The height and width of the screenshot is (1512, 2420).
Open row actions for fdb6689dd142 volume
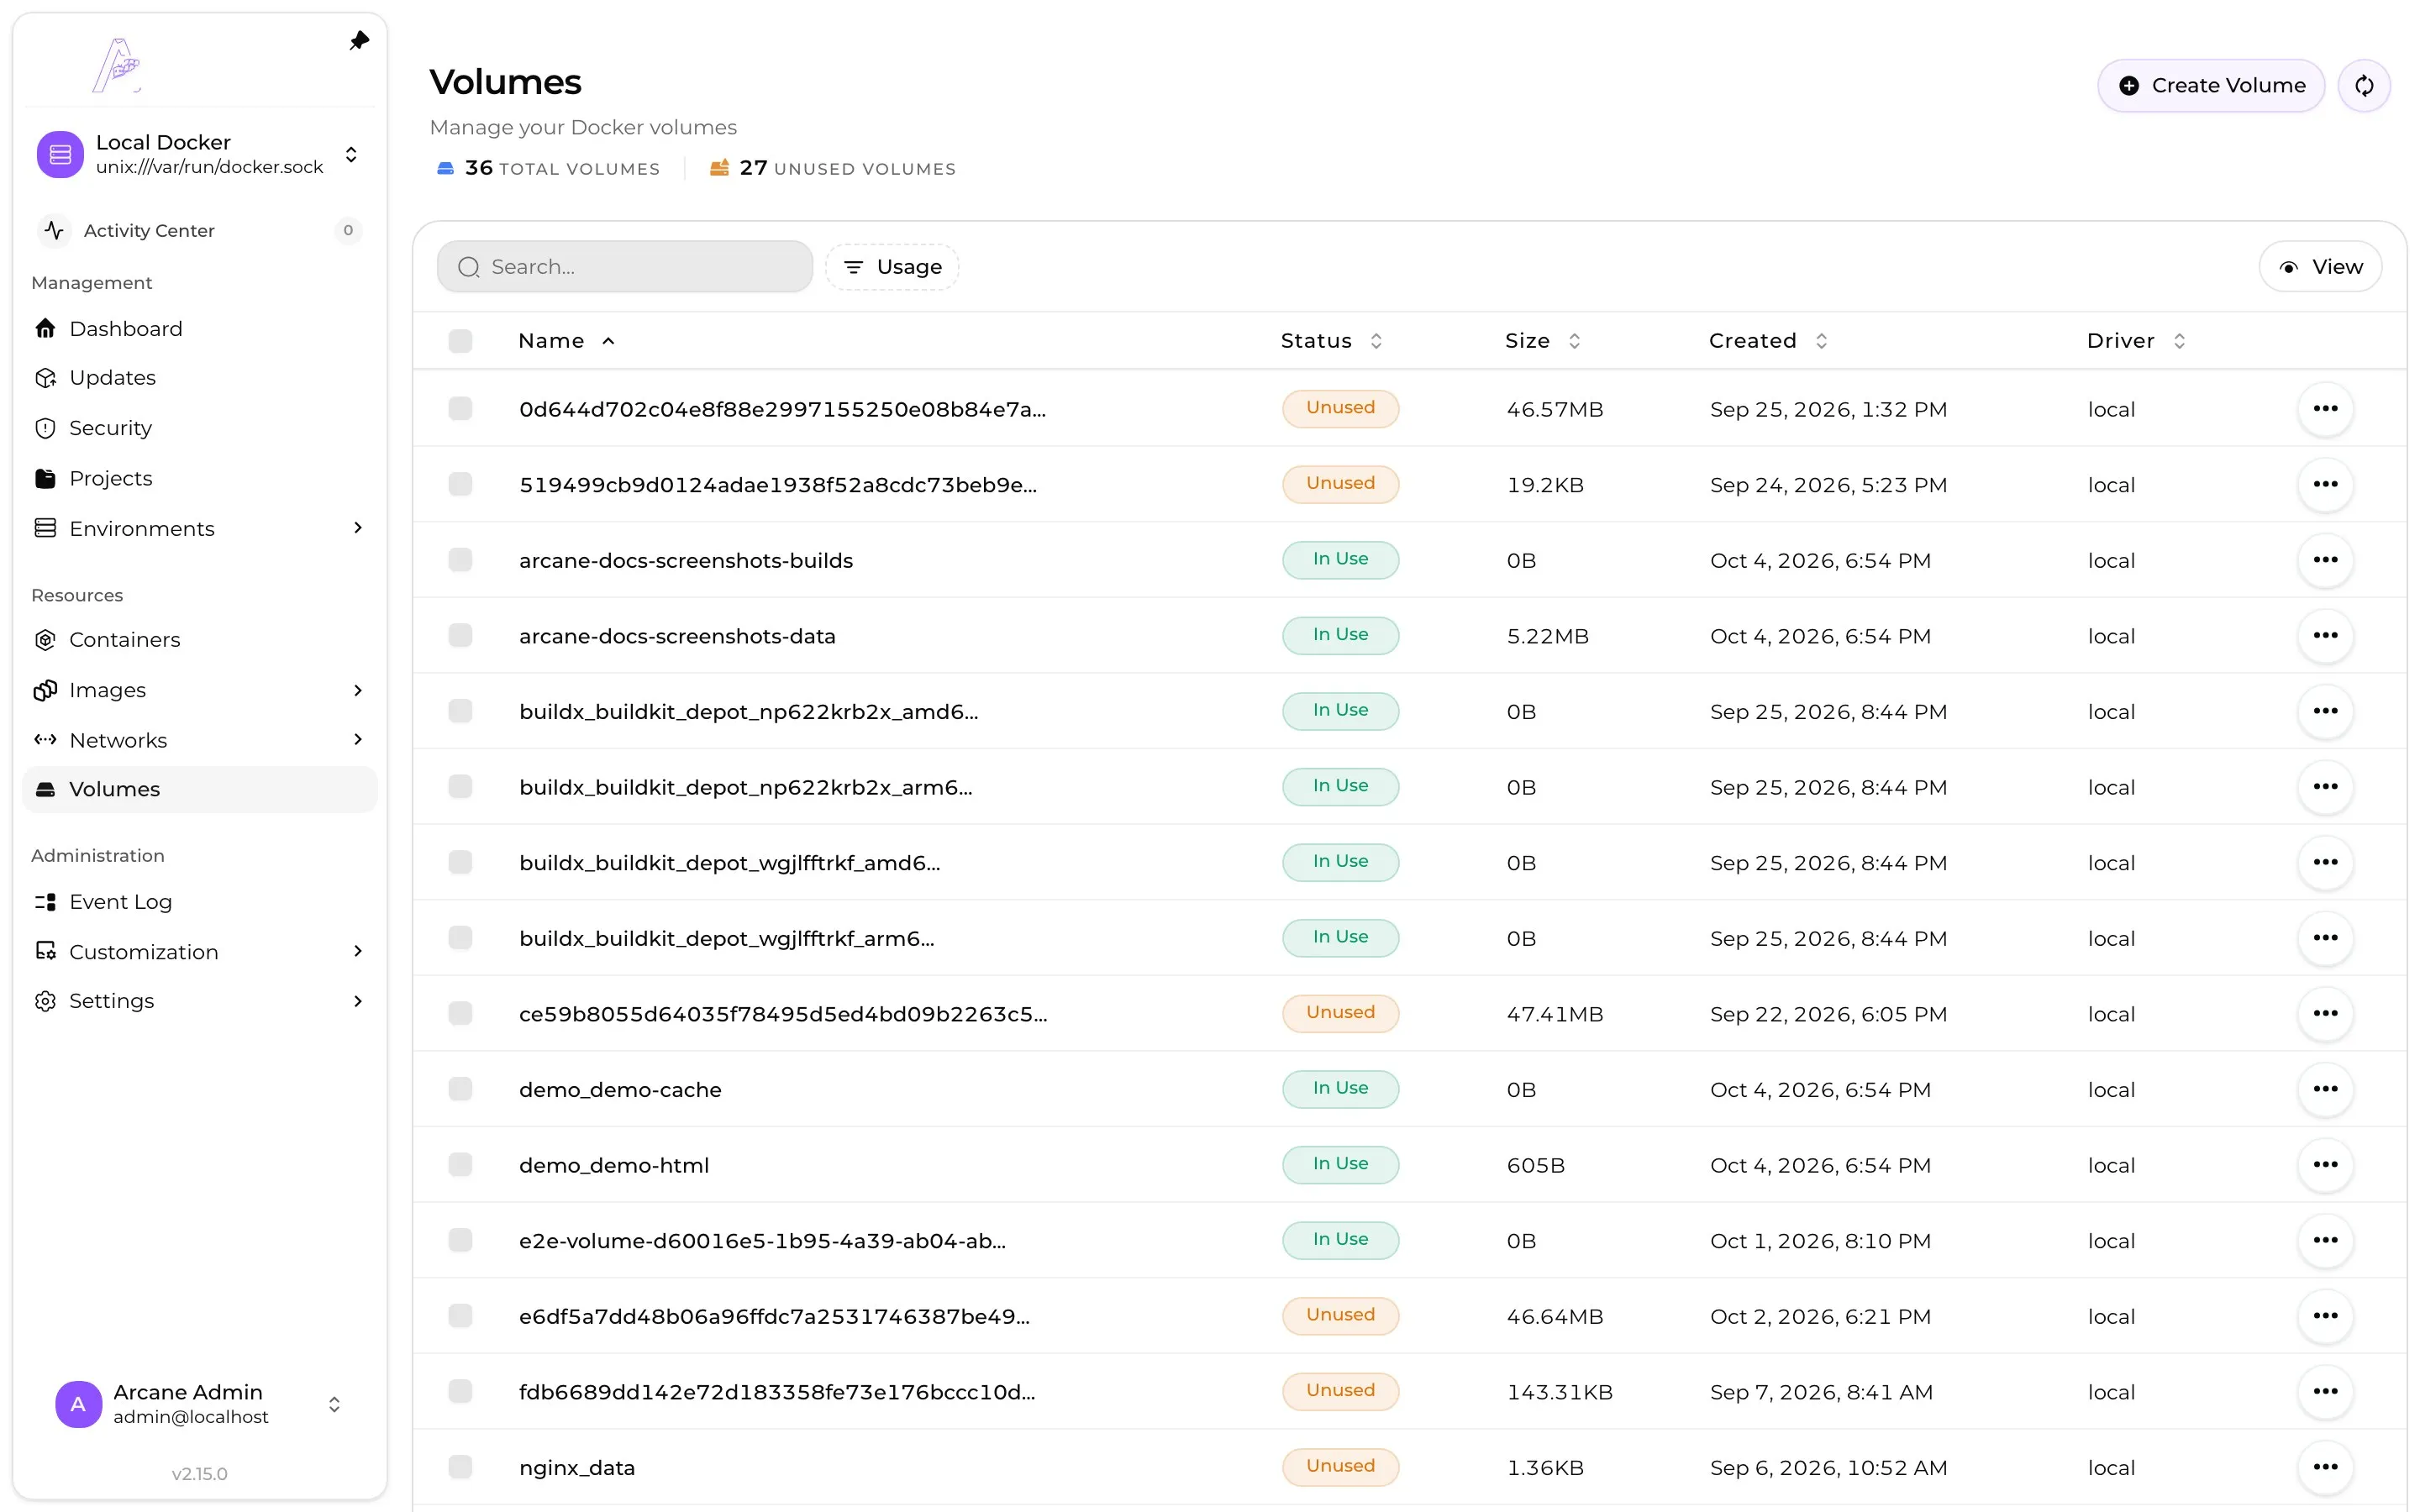pos(2325,1391)
